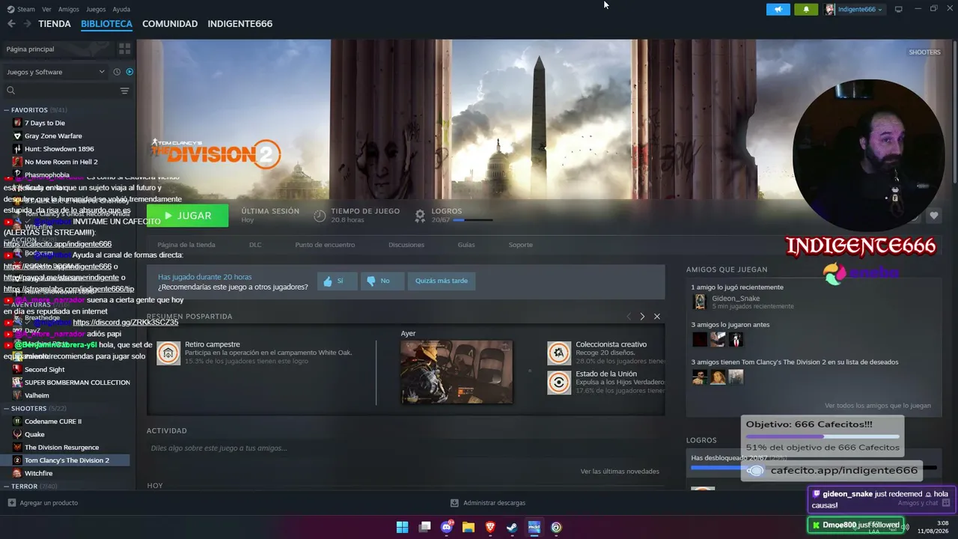Open the green notifications bell

(x=806, y=9)
